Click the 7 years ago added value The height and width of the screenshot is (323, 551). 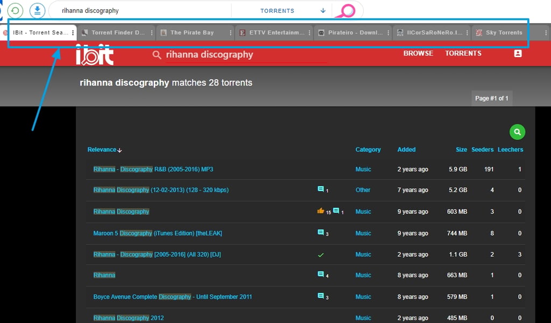(x=413, y=190)
